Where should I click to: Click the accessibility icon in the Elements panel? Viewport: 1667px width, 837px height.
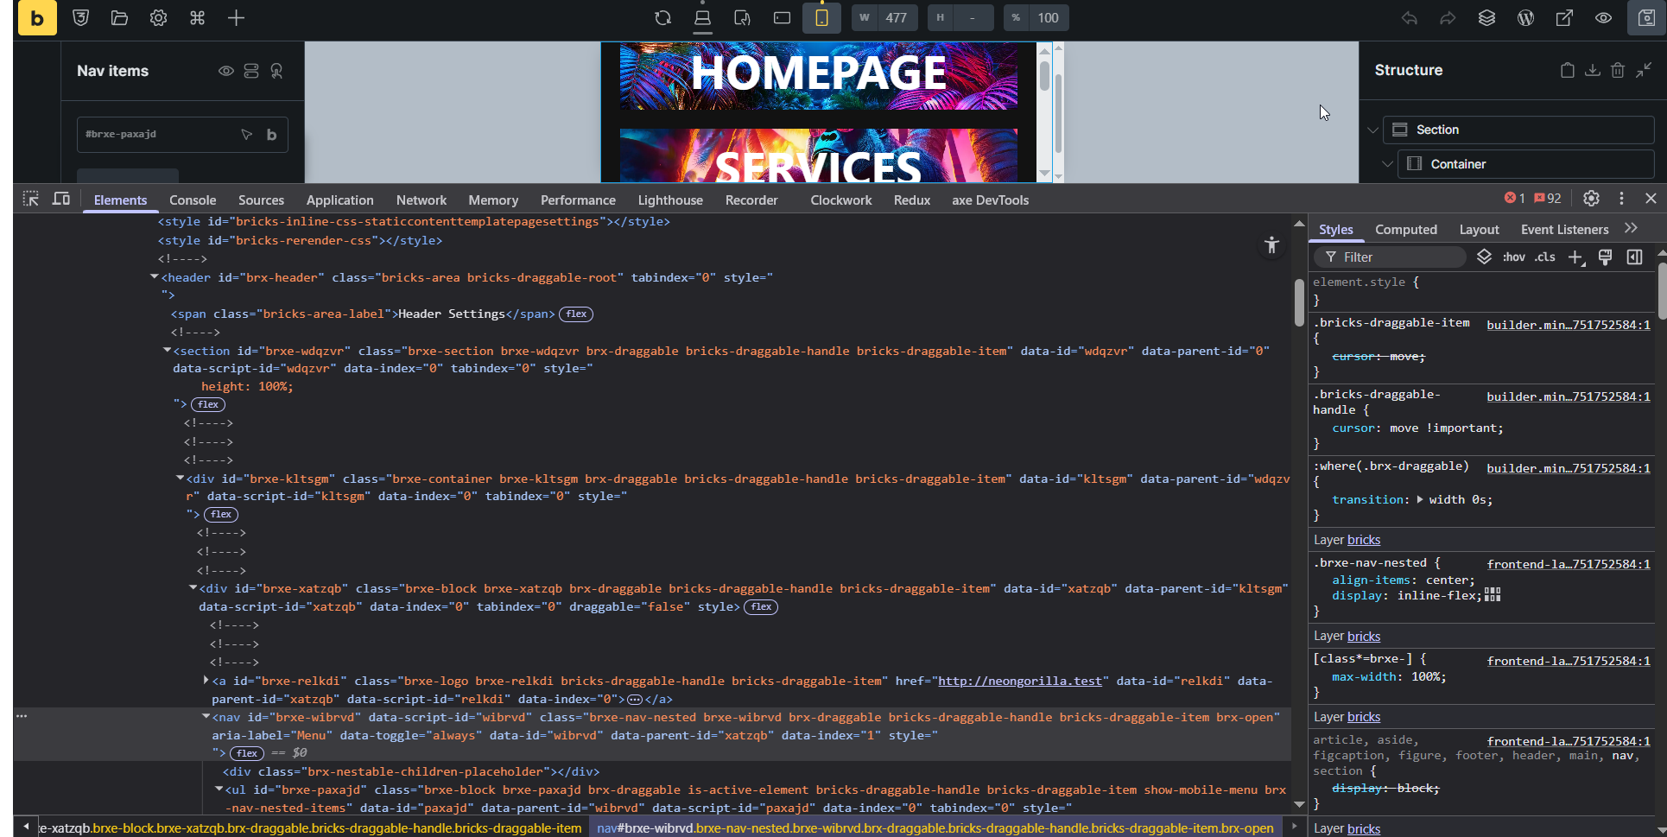(x=1271, y=244)
